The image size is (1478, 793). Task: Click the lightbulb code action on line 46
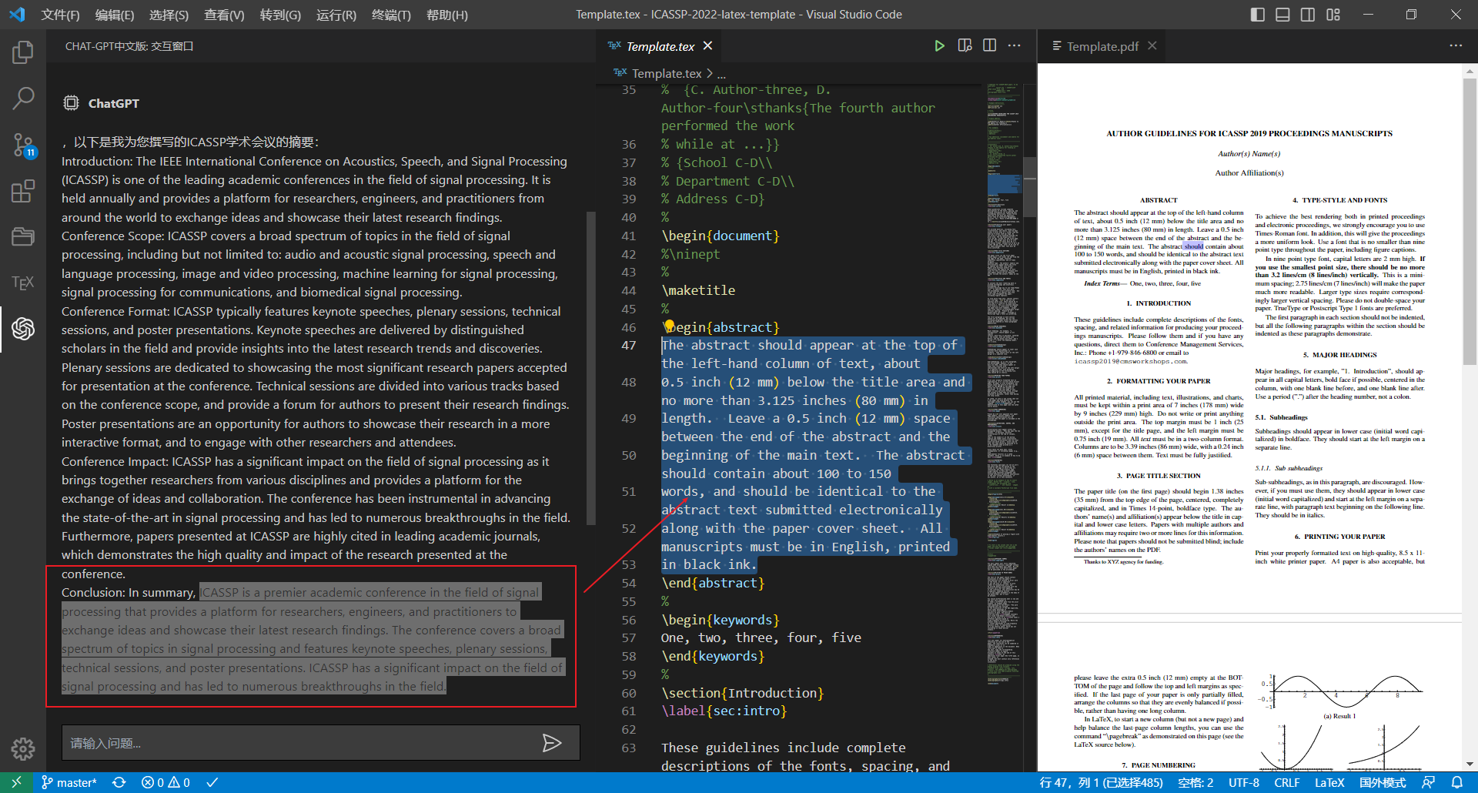(x=669, y=326)
